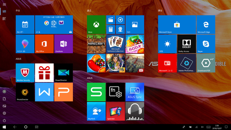Open the Weather sun tile
The image size is (231, 130).
(167, 44)
